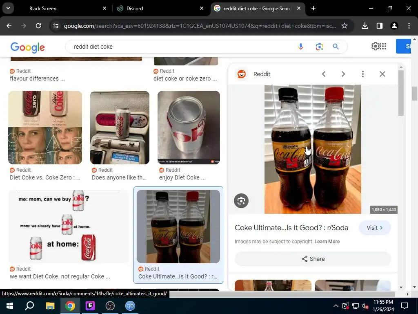The image size is (418, 314).
Task: Open second related image below Share
Action: click(x=353, y=285)
